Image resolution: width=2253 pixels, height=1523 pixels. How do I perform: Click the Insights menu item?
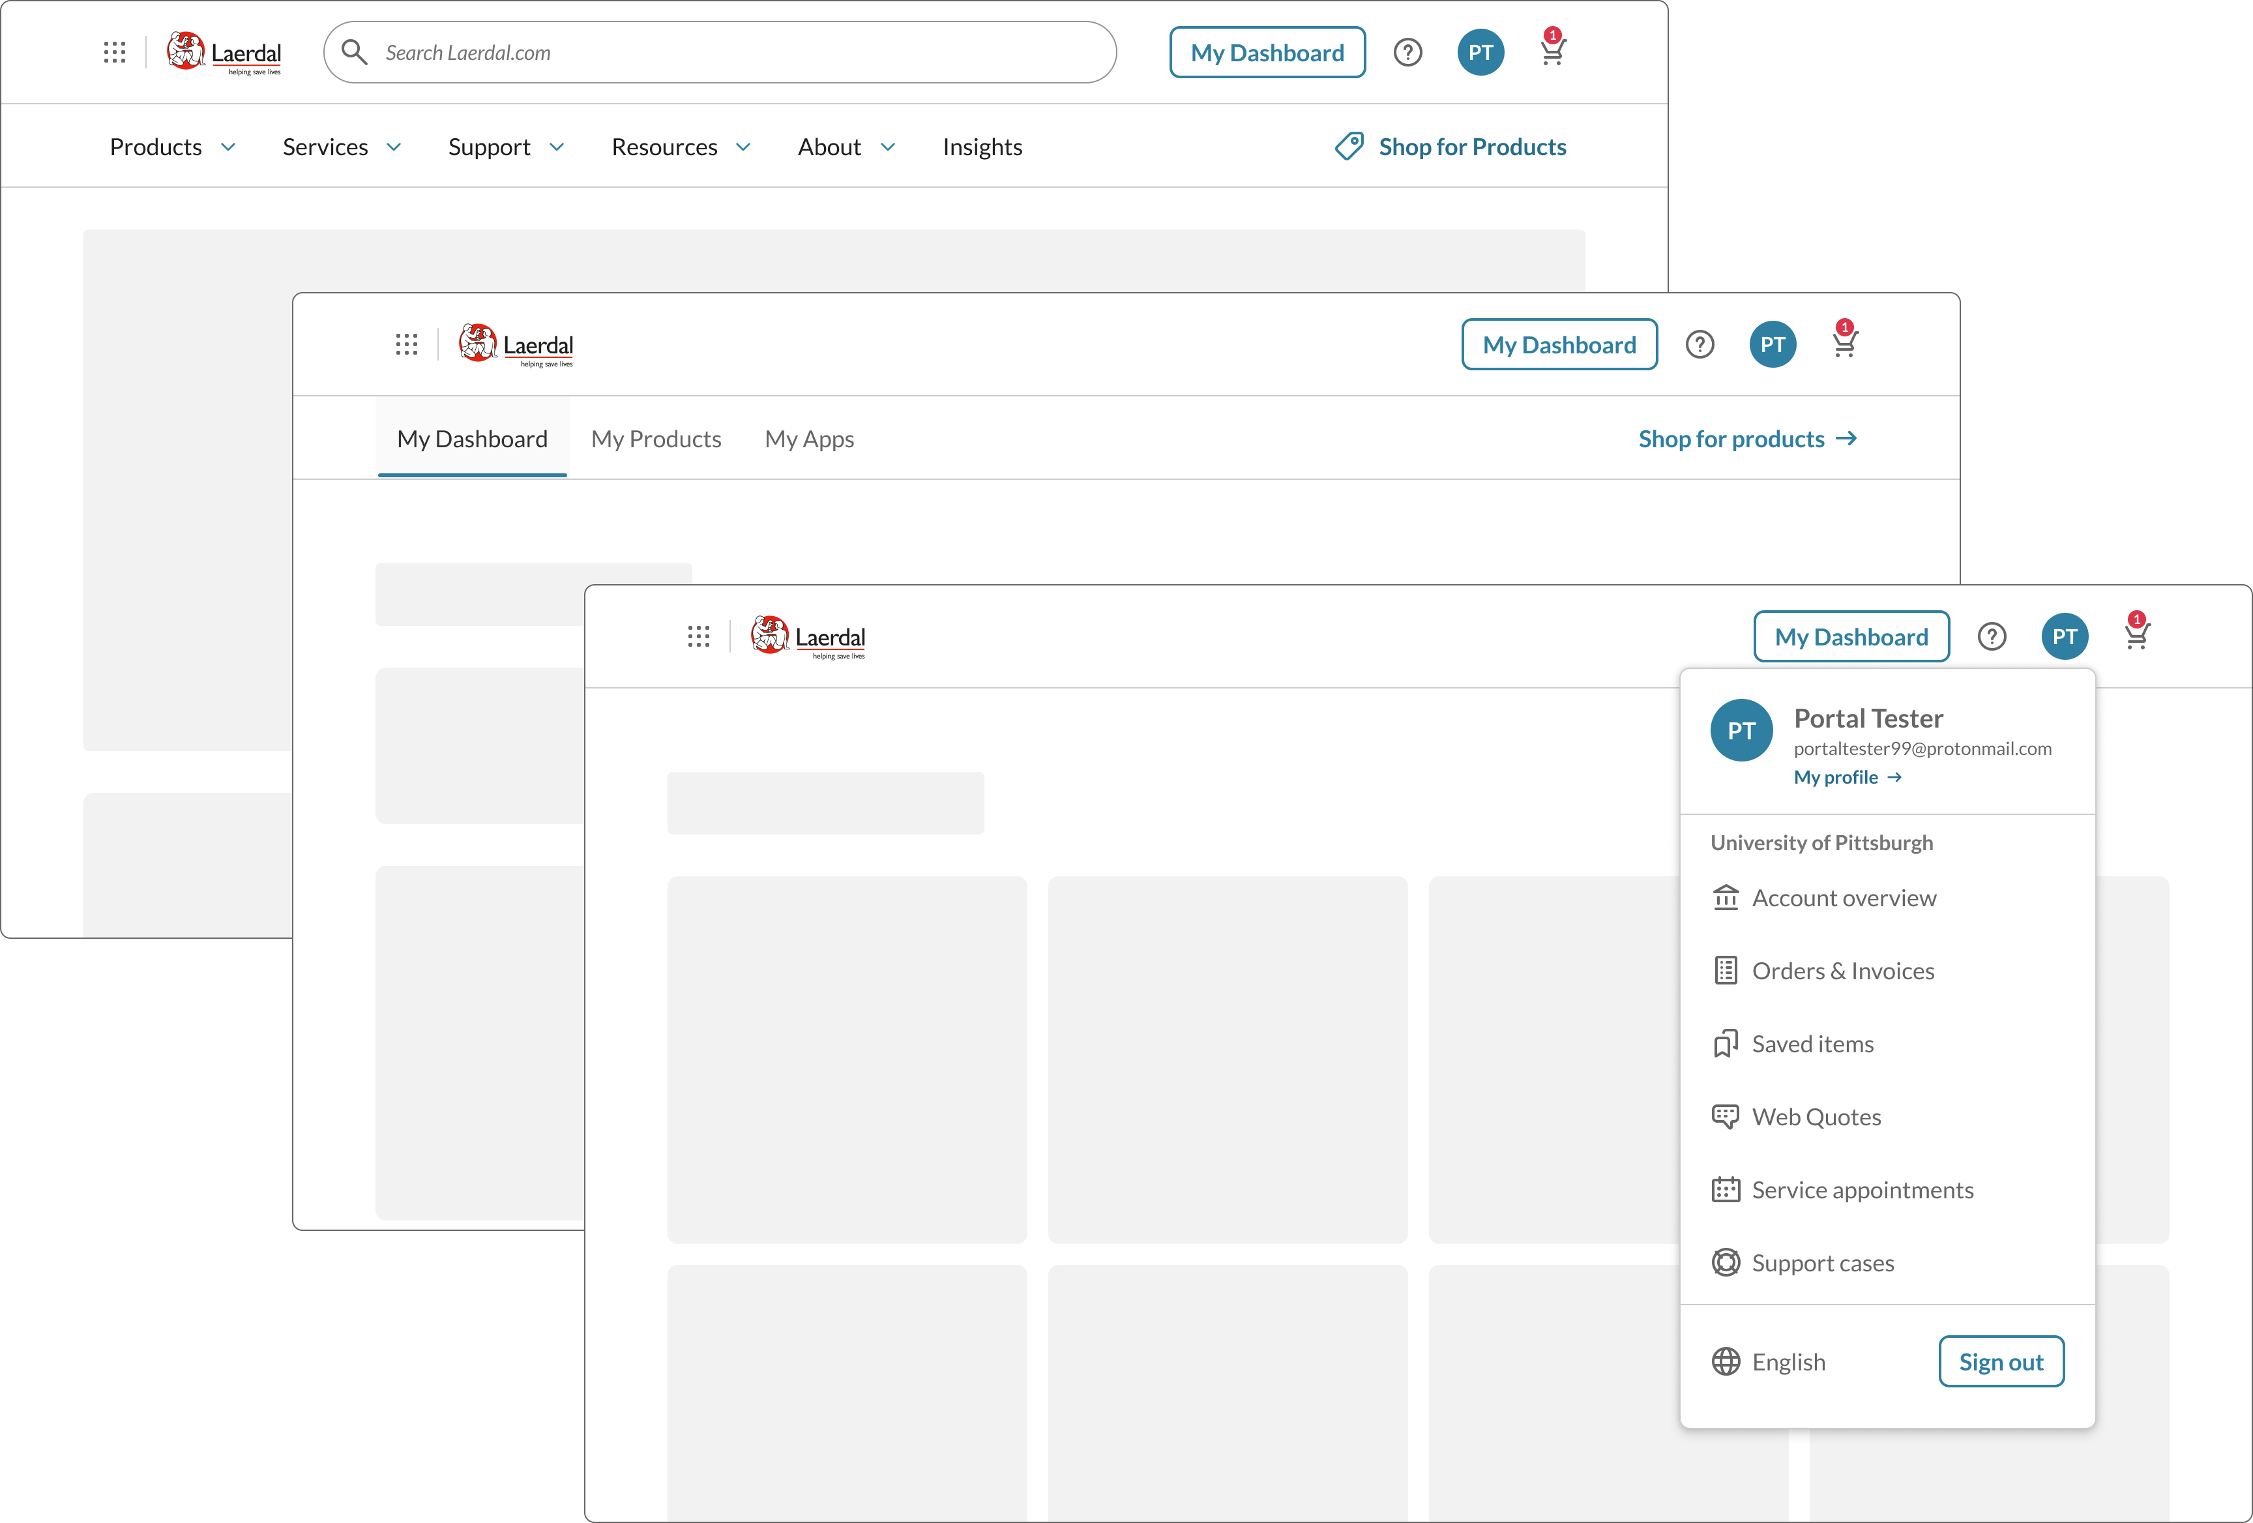click(x=982, y=147)
